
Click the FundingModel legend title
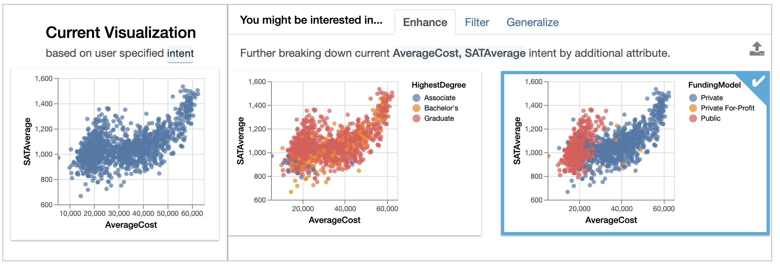coord(714,85)
